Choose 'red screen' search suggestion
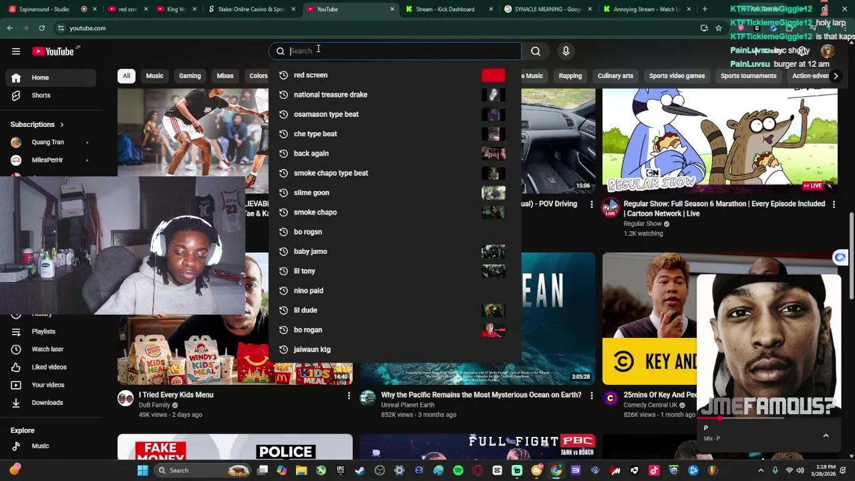This screenshot has height=481, width=855. point(395,75)
